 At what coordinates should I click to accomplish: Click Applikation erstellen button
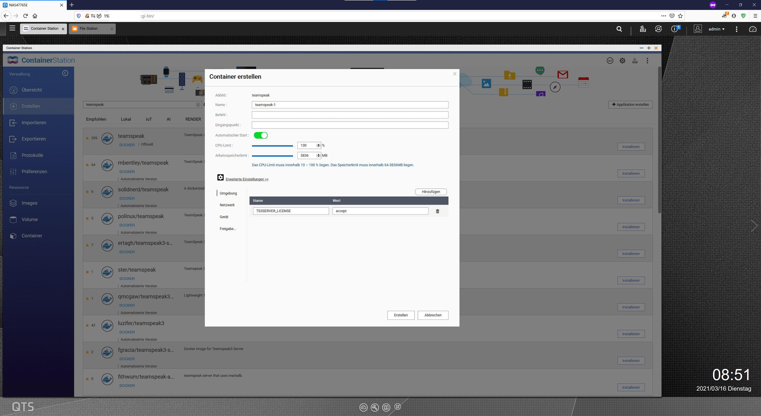click(x=630, y=105)
